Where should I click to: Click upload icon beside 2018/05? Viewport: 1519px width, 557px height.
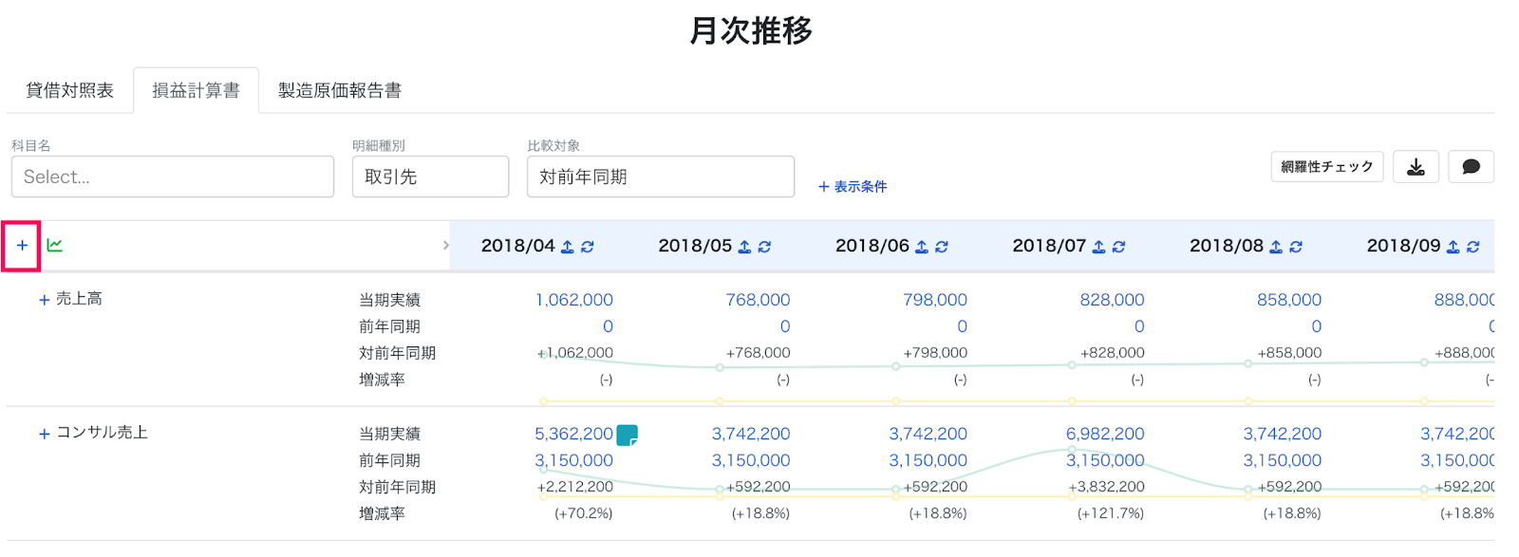(744, 247)
